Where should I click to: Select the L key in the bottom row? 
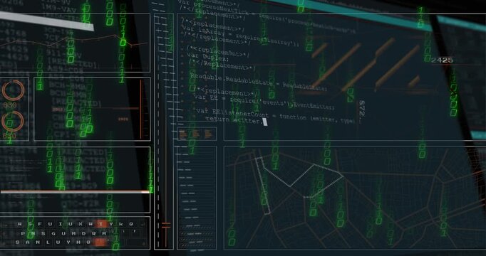pyautogui.click(x=48, y=242)
